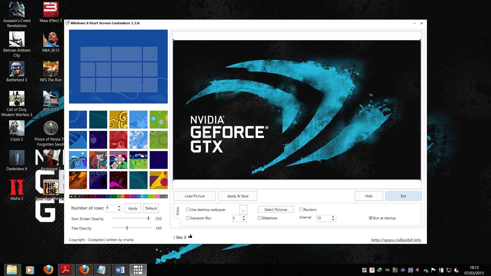491x276 pixels.
Task: Select the rainbow landscape pattern thumbnail
Action: click(138, 160)
